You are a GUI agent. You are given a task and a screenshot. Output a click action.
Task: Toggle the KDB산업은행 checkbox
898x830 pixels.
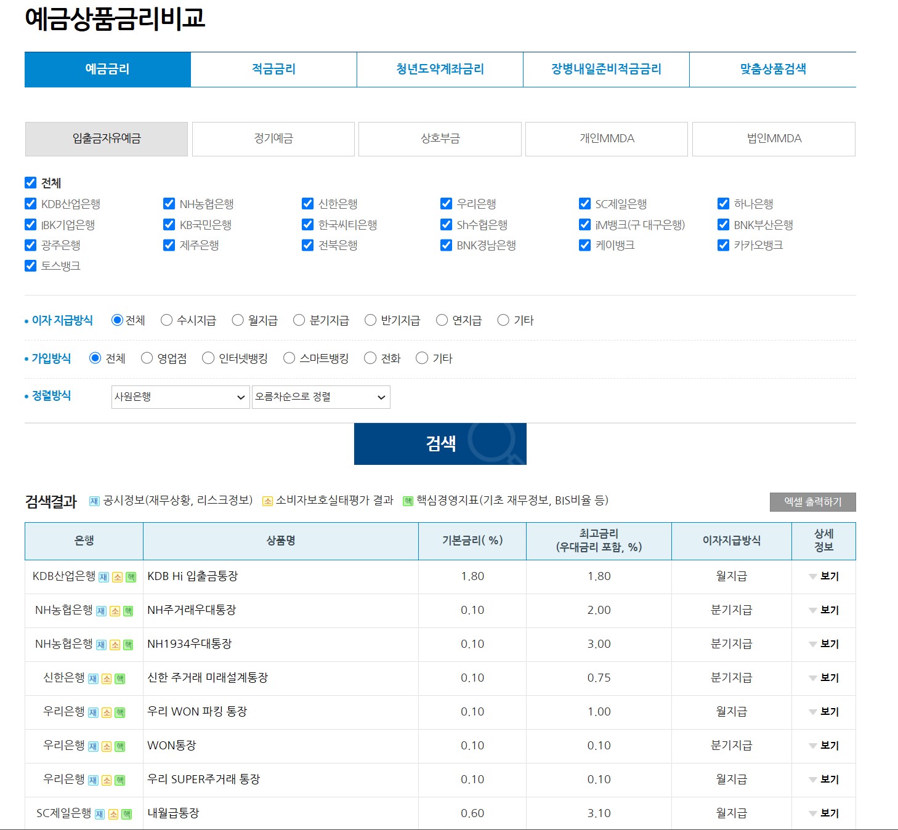tap(31, 203)
